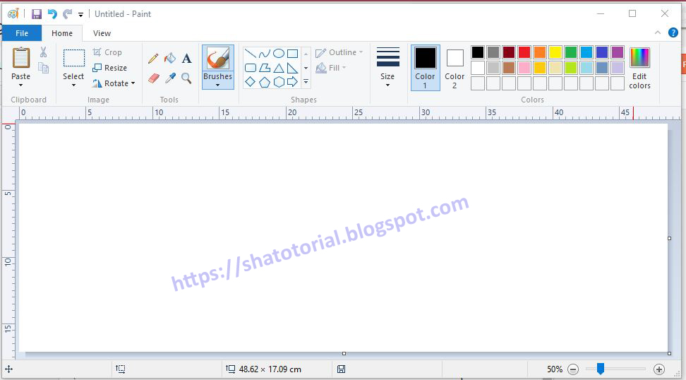Click the Crop button
This screenshot has width=686, height=380.
107,52
